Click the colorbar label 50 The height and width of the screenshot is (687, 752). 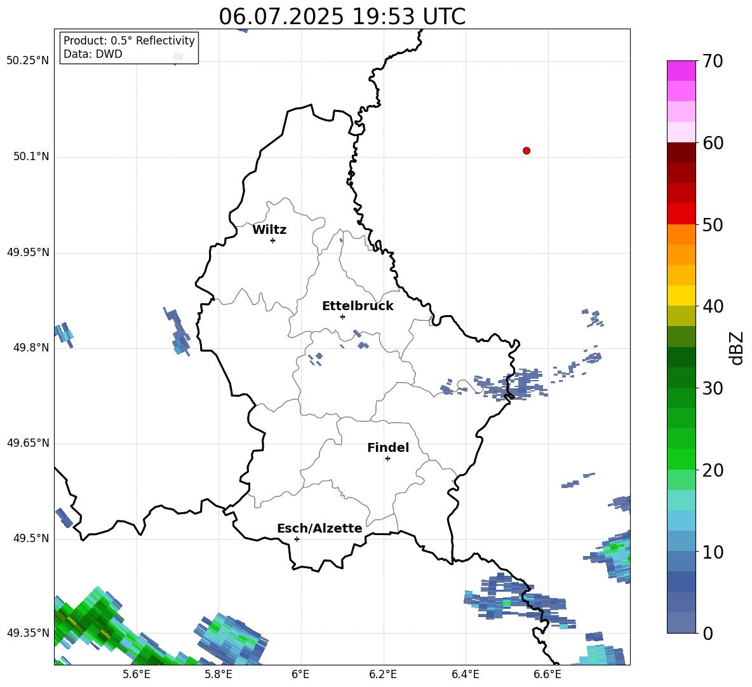713,225
